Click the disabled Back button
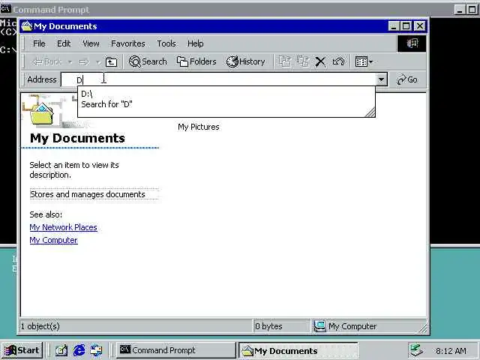 point(47,61)
